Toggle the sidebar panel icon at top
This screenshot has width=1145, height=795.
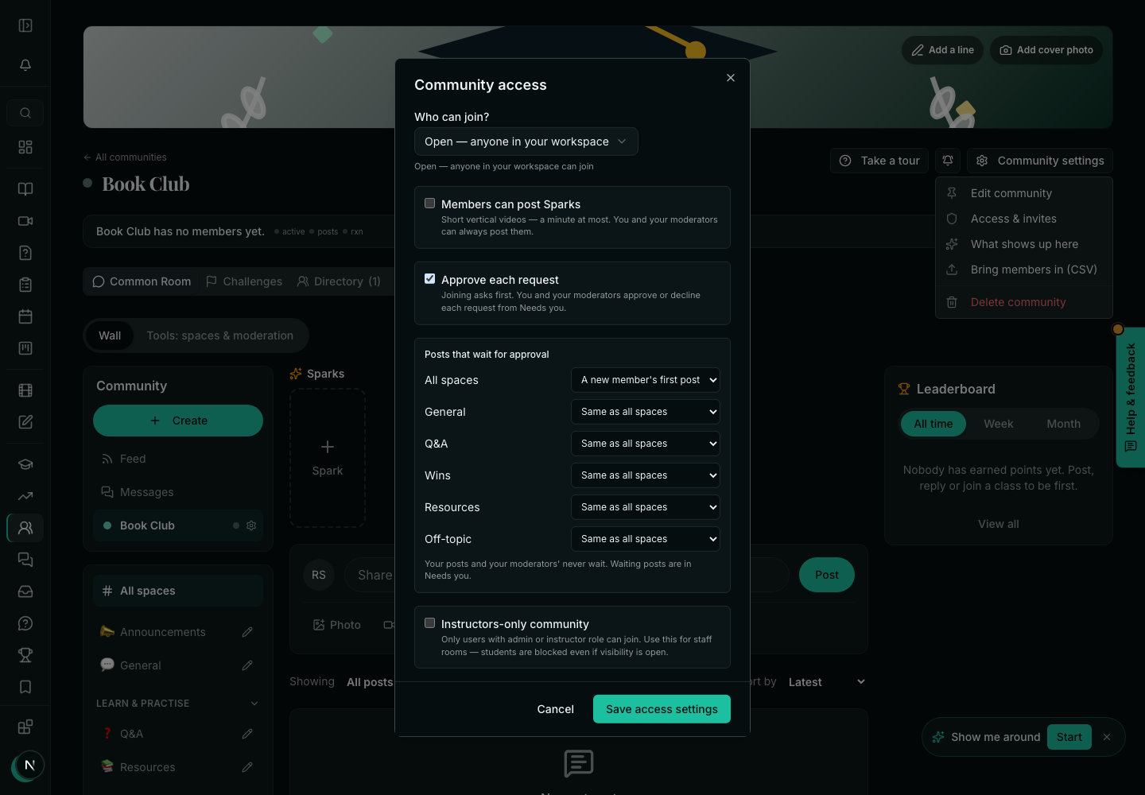[25, 25]
